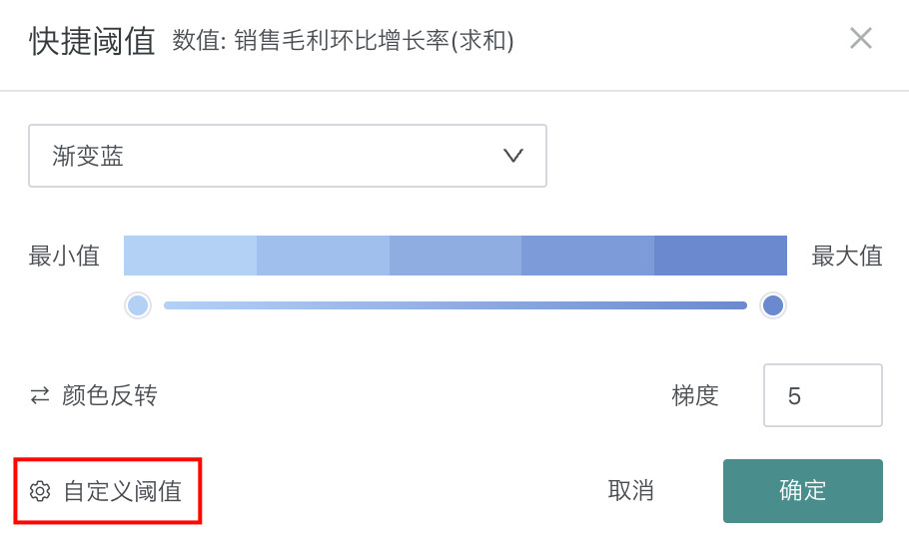
Task: Click the gear icon beside 自定义阈值
Action: click(40, 491)
